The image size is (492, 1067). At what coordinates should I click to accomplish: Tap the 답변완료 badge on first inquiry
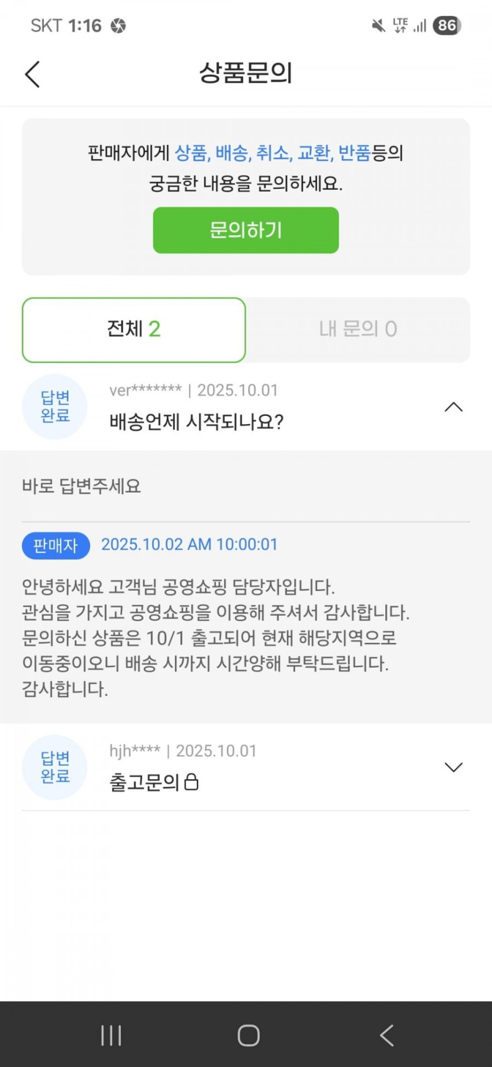click(x=55, y=406)
